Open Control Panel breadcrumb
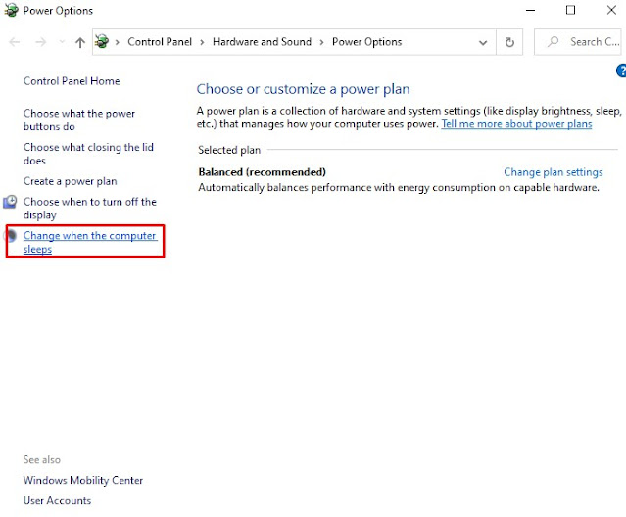The image size is (626, 517). pyautogui.click(x=160, y=42)
